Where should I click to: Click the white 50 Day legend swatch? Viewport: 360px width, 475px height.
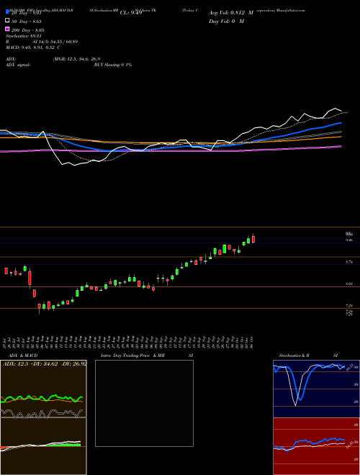(x=7, y=21)
